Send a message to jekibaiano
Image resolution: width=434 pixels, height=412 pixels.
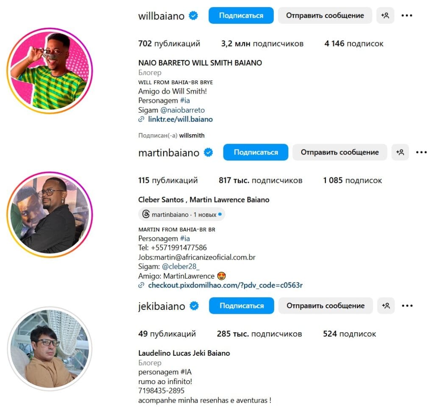[325, 306]
